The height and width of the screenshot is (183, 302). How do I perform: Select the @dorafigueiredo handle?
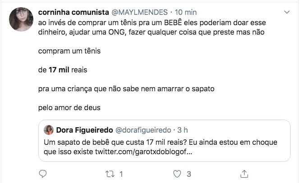[x=144, y=130]
